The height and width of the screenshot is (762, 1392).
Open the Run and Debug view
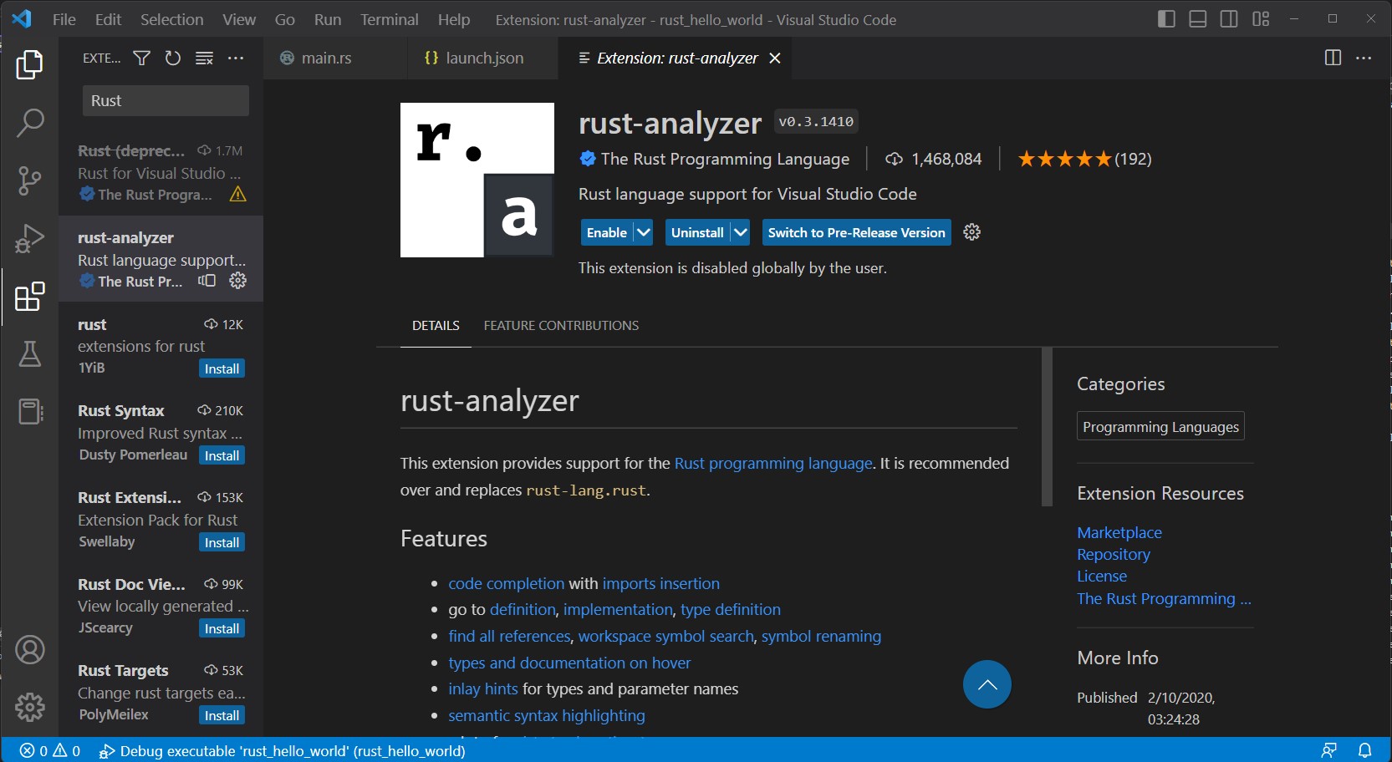(29, 239)
